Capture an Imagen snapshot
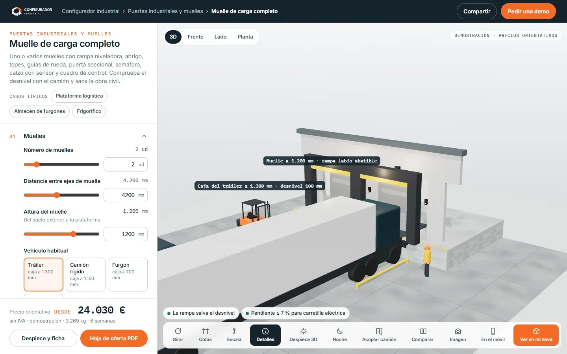This screenshot has height=354, width=567. [x=458, y=335]
